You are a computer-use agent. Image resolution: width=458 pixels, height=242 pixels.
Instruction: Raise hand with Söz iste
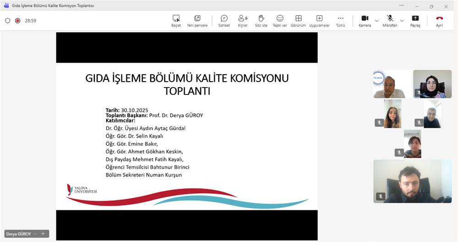[261, 21]
